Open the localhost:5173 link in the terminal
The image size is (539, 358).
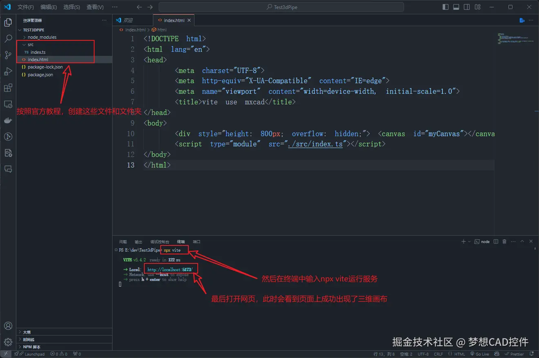170,268
